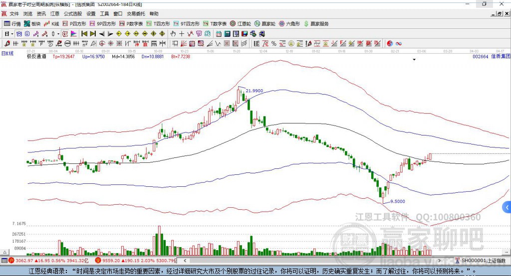Click the red floppy disk save icon
Viewport: 511px width, 276px height.
click(x=245, y=34)
